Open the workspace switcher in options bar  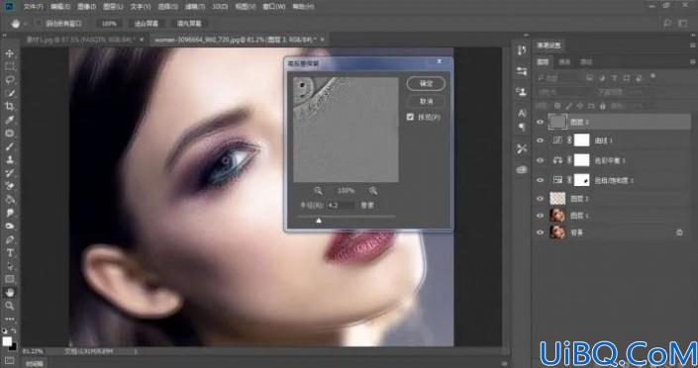coord(683,23)
